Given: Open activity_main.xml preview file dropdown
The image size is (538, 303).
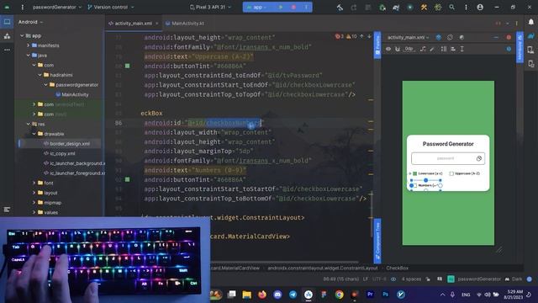Looking at the screenshot, I should pos(408,37).
